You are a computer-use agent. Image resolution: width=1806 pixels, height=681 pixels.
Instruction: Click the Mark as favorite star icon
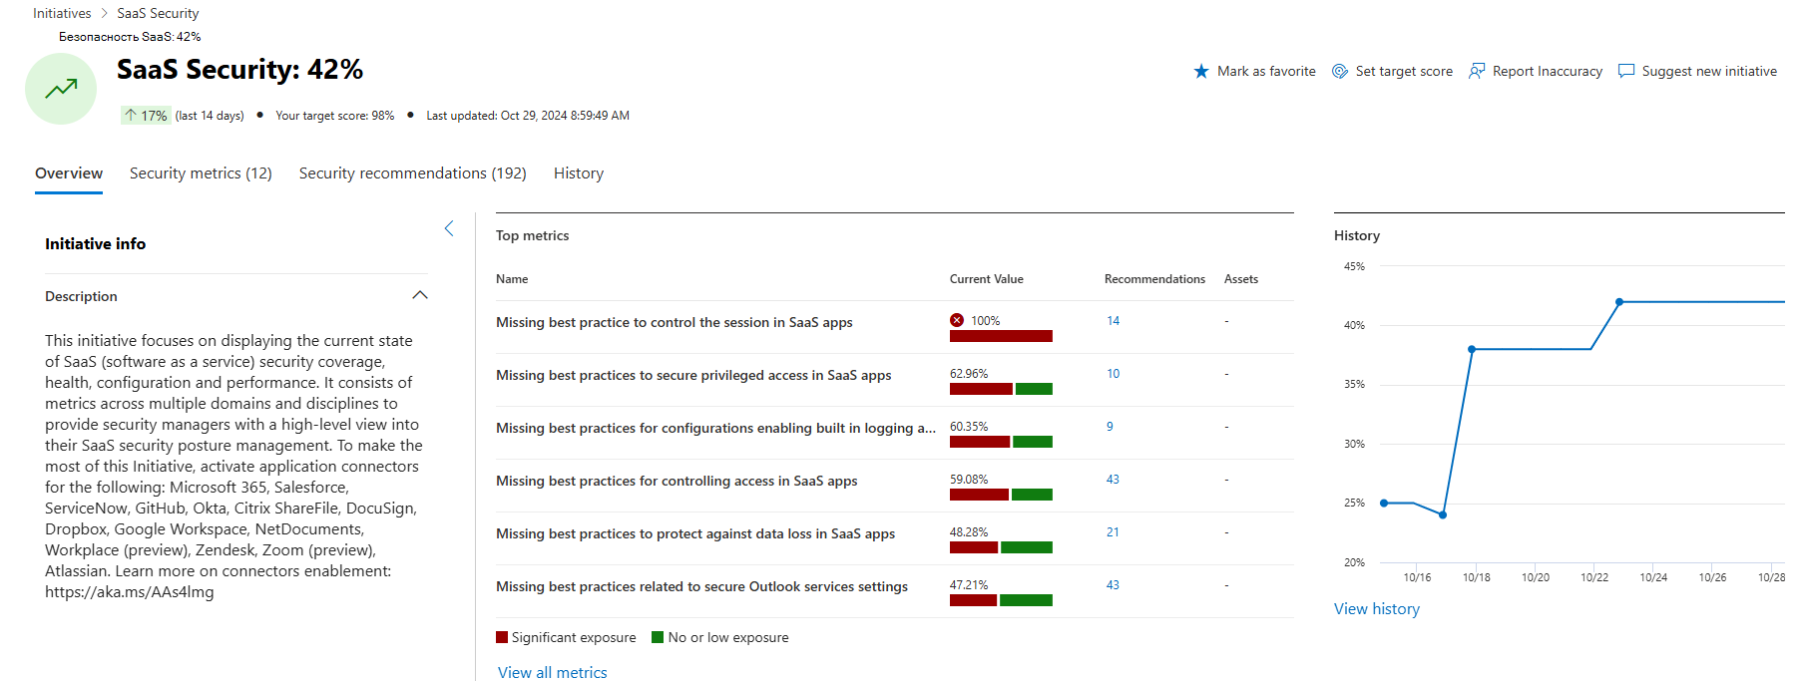(1201, 71)
